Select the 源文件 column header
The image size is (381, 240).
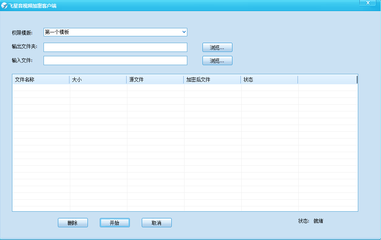point(155,79)
